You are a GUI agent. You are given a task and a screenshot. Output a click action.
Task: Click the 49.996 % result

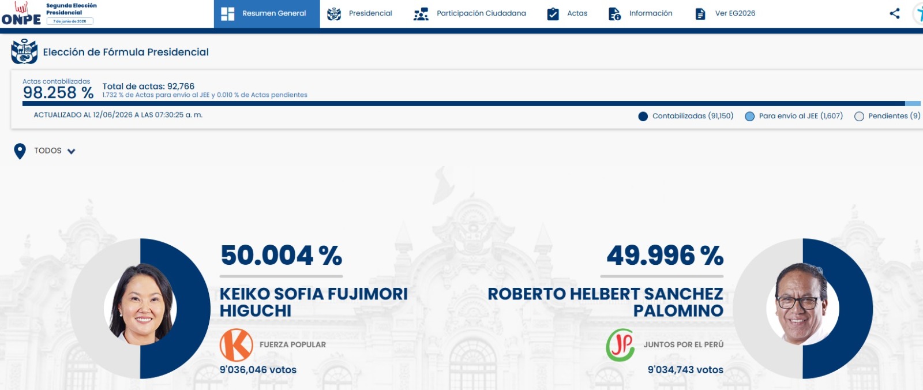coord(665,256)
